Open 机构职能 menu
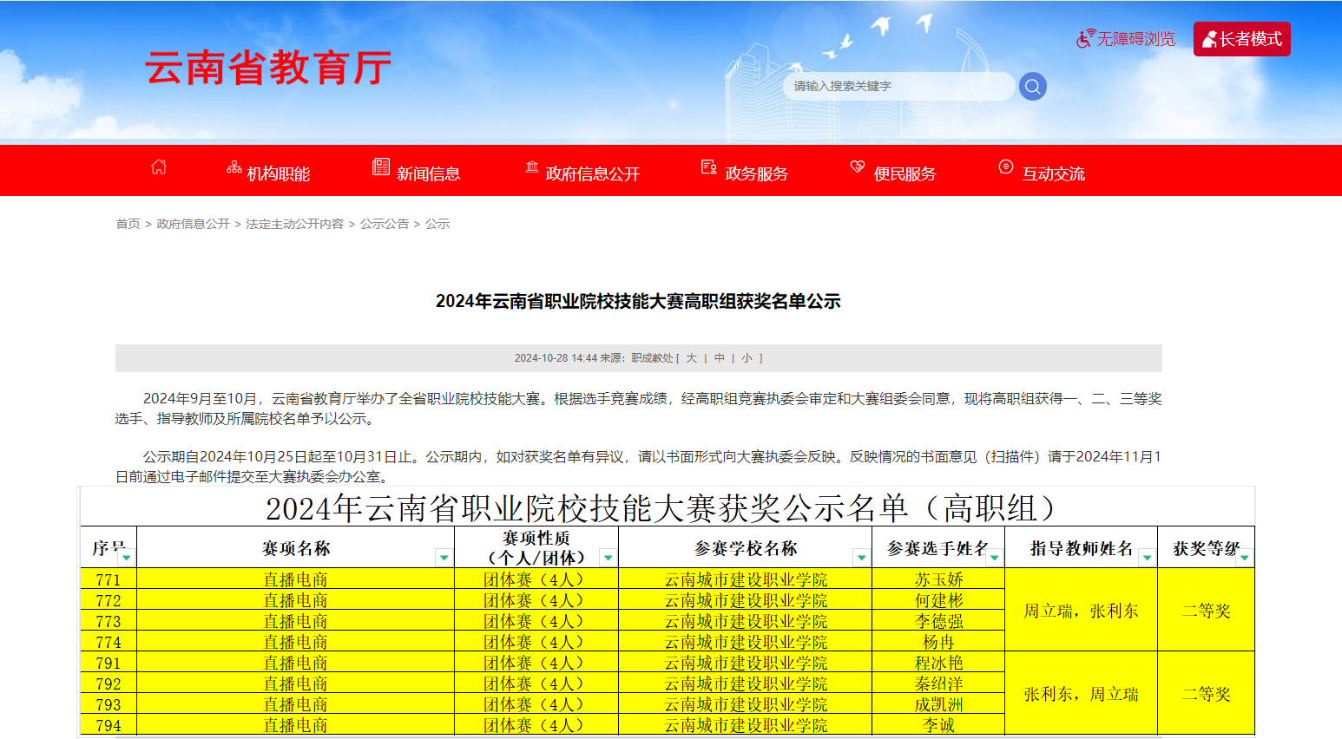The height and width of the screenshot is (739, 1342). (279, 174)
